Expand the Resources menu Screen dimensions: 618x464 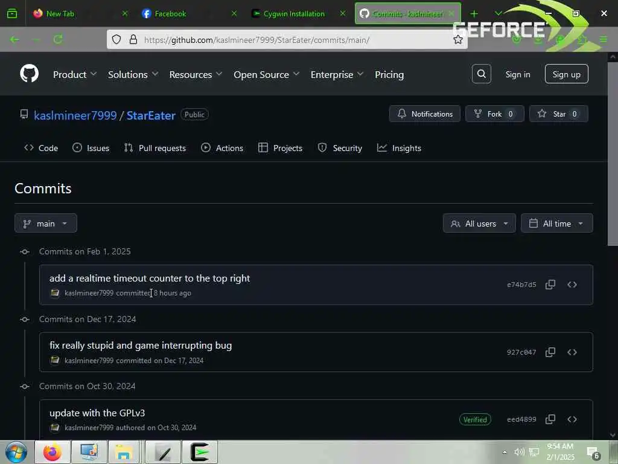[x=196, y=74]
